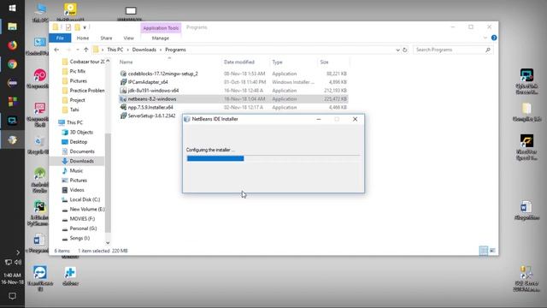Open Personal (G:) drive
Screen dimensions: 547x308
click(x=83, y=228)
